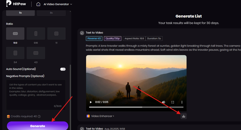The image size is (241, 130).
Task: Enter fullscreen video mode
Action: click(173, 102)
